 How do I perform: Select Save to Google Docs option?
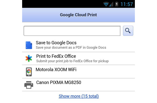pyautogui.click(x=78, y=45)
